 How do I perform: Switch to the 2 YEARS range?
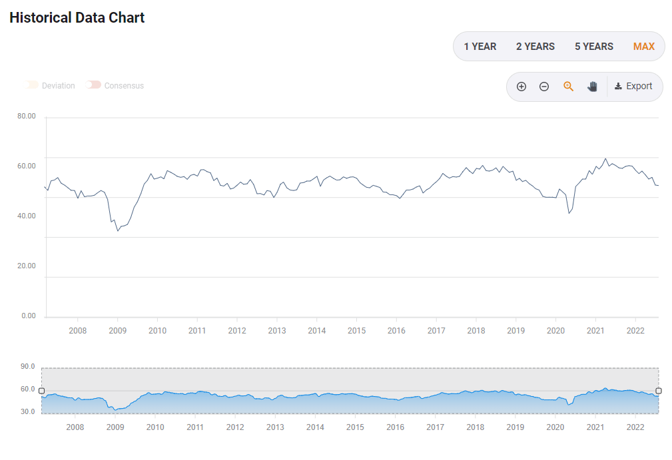click(x=535, y=47)
